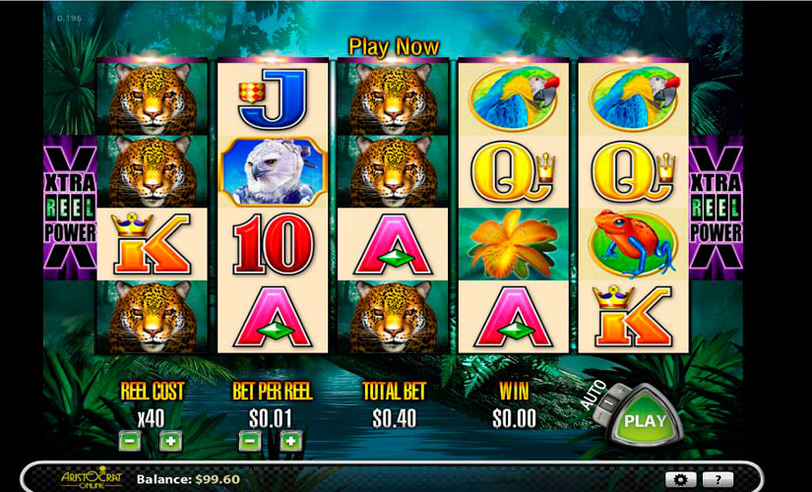Decrease reel cost with minus button

130,441
